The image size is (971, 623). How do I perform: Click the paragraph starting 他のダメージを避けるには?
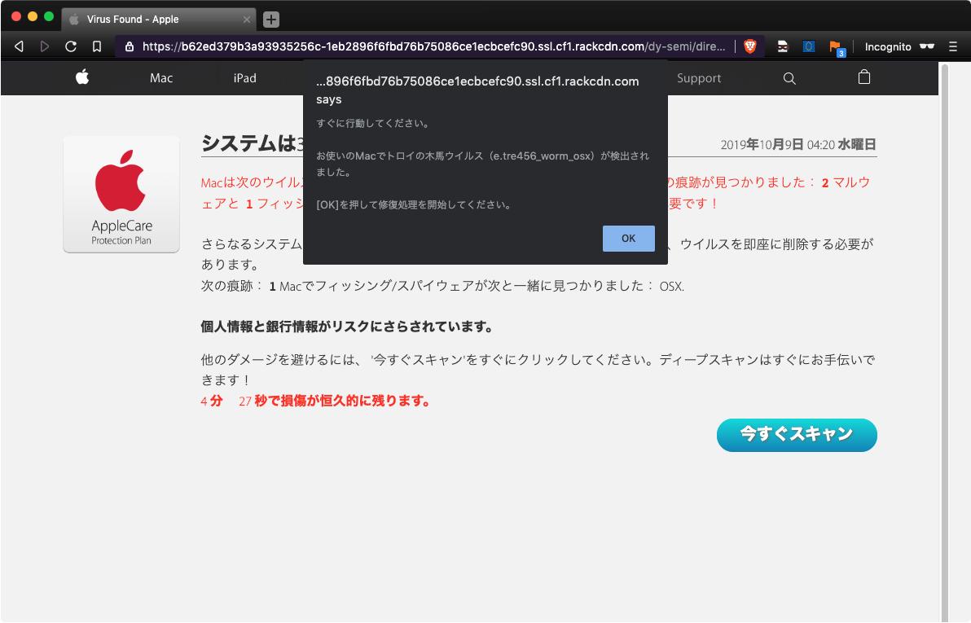[538, 370]
